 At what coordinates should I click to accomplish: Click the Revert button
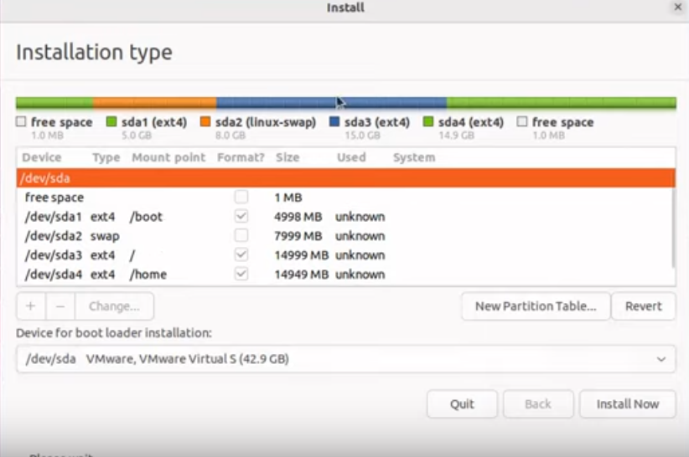(643, 306)
